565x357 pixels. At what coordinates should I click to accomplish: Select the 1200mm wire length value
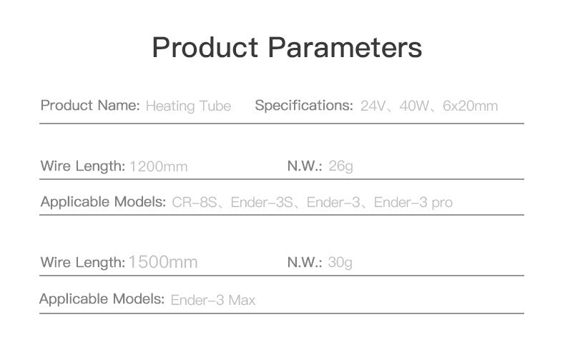158,167
